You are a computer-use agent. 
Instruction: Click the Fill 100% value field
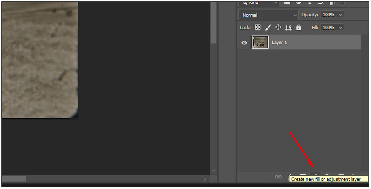328,27
